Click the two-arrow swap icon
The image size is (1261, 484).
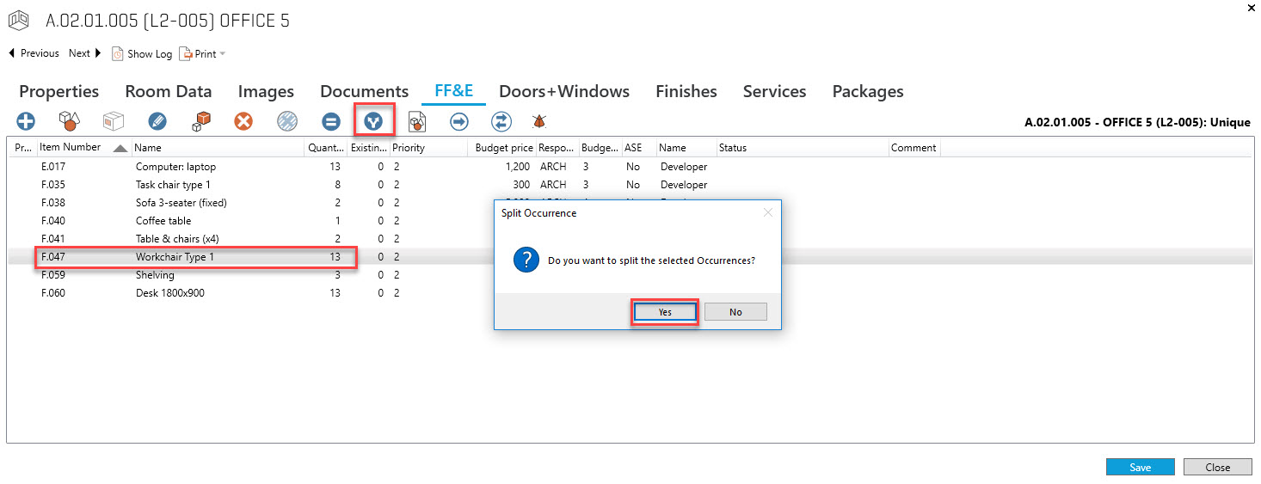pos(501,121)
